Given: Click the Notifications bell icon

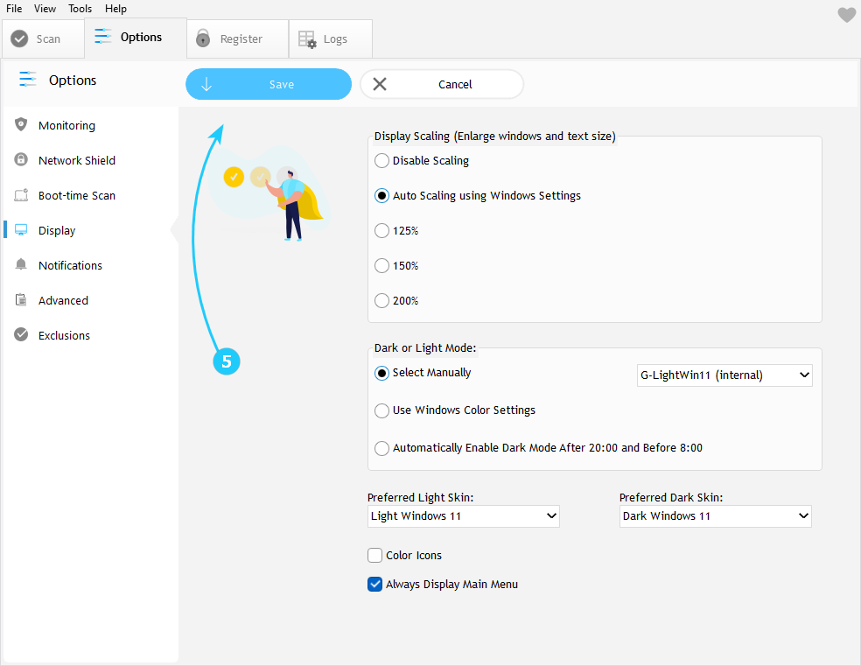Looking at the screenshot, I should click(21, 265).
